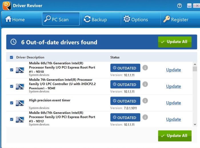Open the Register tab
The height and width of the screenshot is (148, 200).
pyautogui.click(x=180, y=19)
